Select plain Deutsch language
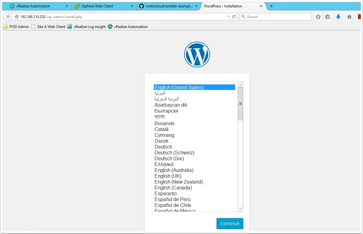The image size is (363, 234). 195,147
